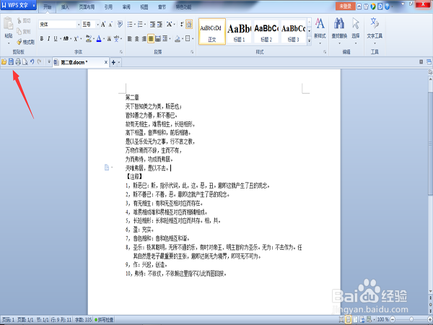Decrease paragraph indent
This screenshot has width=433, height=325.
point(152,25)
